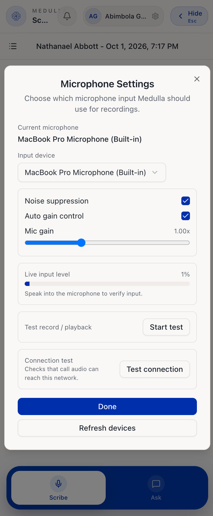Click the AG user avatar
The width and height of the screenshot is (213, 516).
point(93,16)
